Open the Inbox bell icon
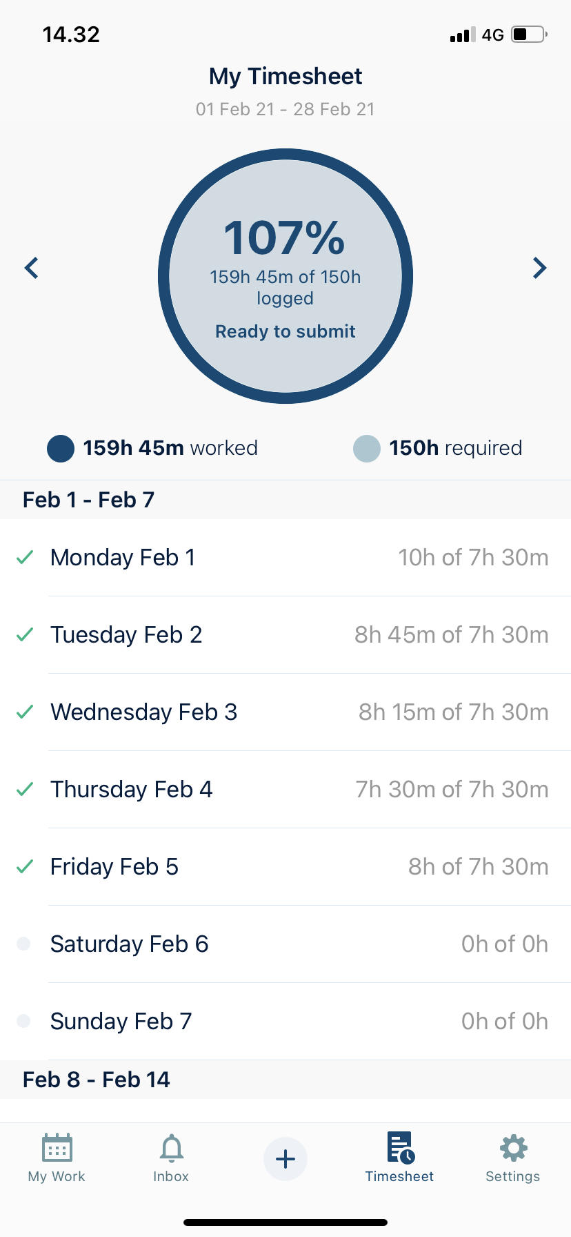Image resolution: width=571 pixels, height=1237 pixels. pos(171,1149)
